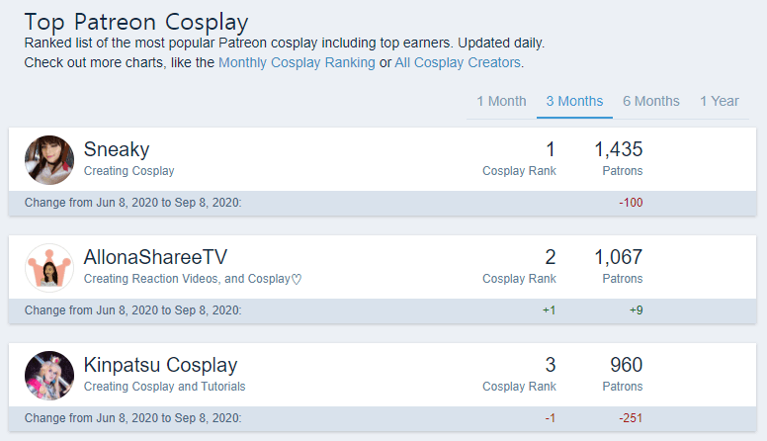
Task: Open Kinpatsu Cosplay's avatar image
Action: click(49, 376)
